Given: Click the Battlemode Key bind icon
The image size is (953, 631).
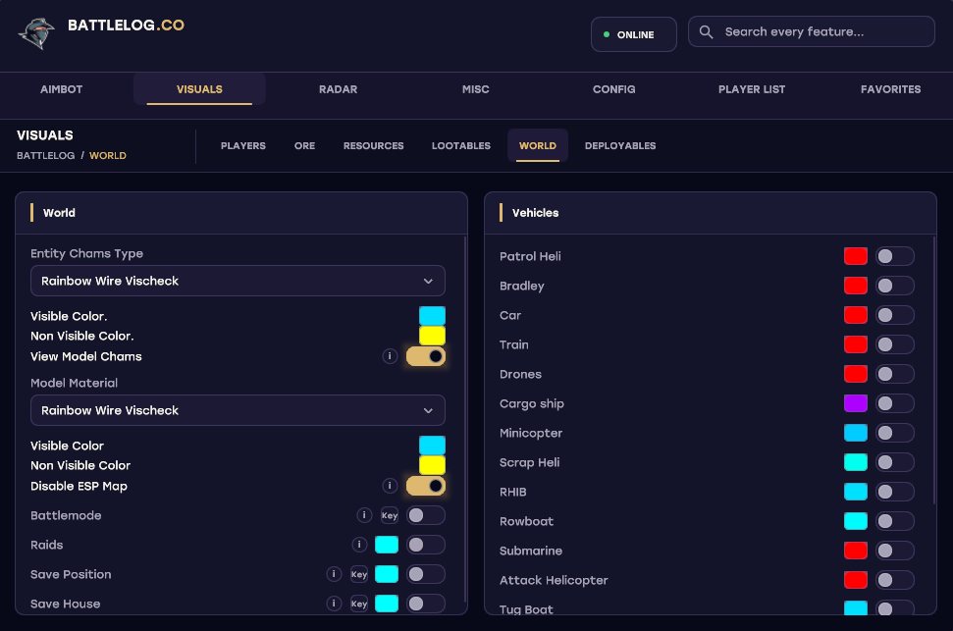Looking at the screenshot, I should pos(390,515).
